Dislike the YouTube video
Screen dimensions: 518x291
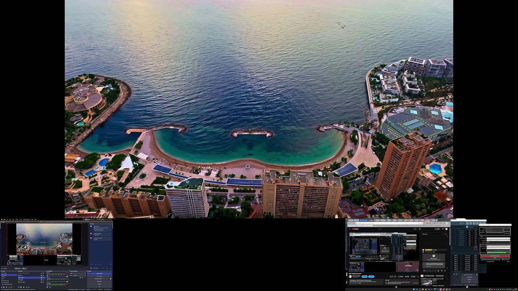pyautogui.click(x=395, y=276)
